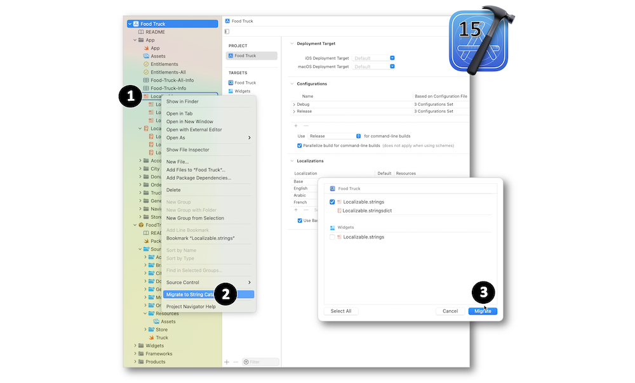Select Widgets target icon in targets list
The width and height of the screenshot is (635, 383).
(x=231, y=91)
